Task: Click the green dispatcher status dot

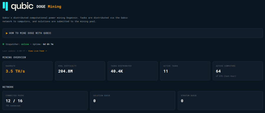Action: (3, 44)
